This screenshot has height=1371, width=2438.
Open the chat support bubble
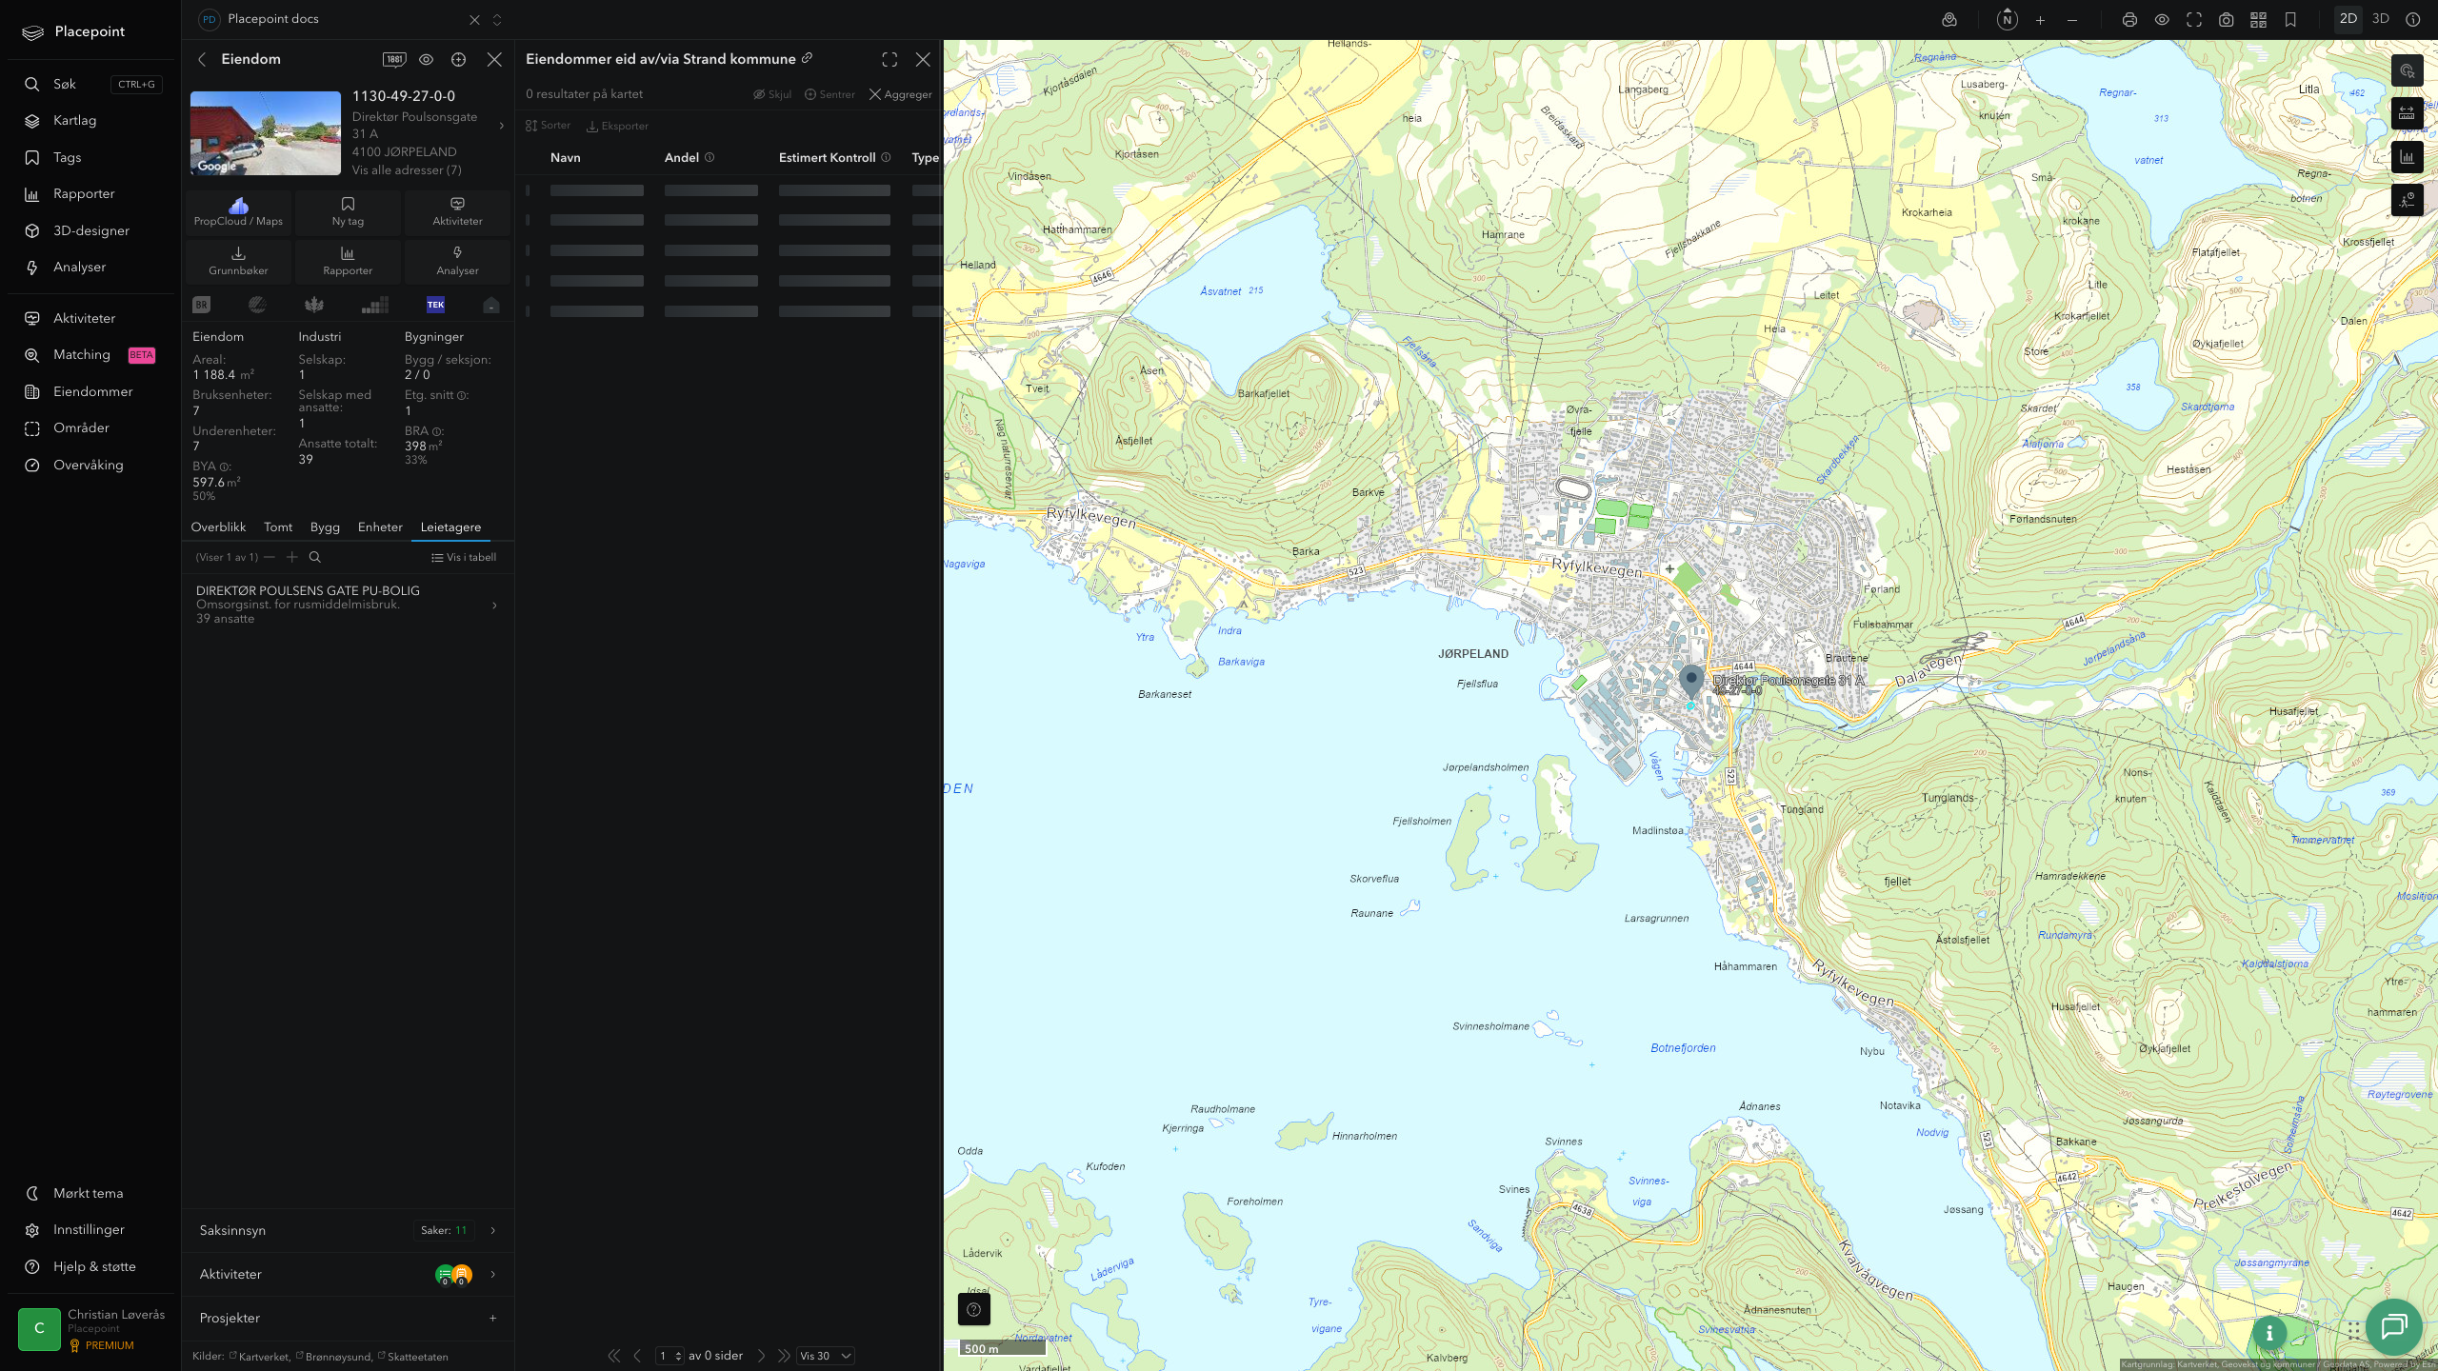(x=2393, y=1326)
